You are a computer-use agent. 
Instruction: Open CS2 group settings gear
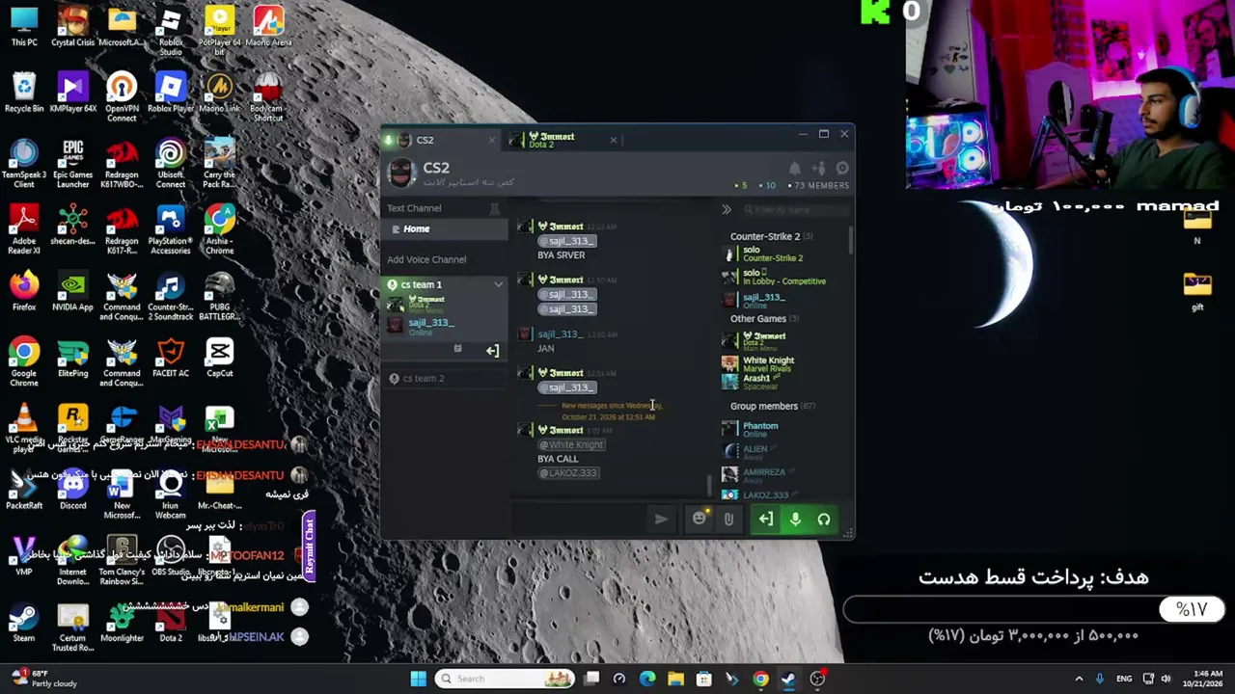pos(842,168)
